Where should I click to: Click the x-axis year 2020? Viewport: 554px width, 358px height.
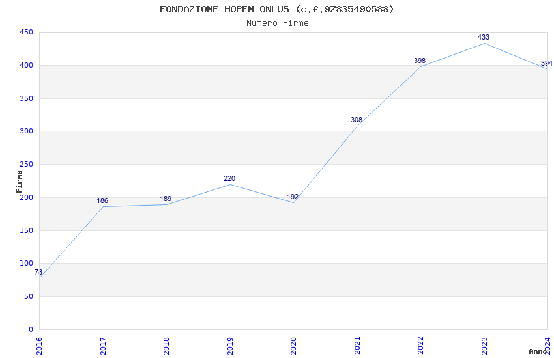coord(293,346)
